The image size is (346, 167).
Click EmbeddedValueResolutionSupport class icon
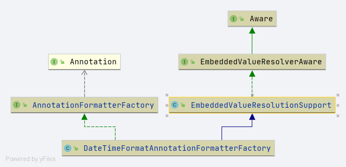click(x=175, y=105)
